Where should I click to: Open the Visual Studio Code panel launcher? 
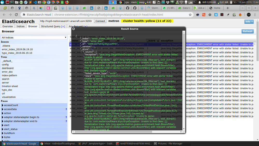click(35, 2)
